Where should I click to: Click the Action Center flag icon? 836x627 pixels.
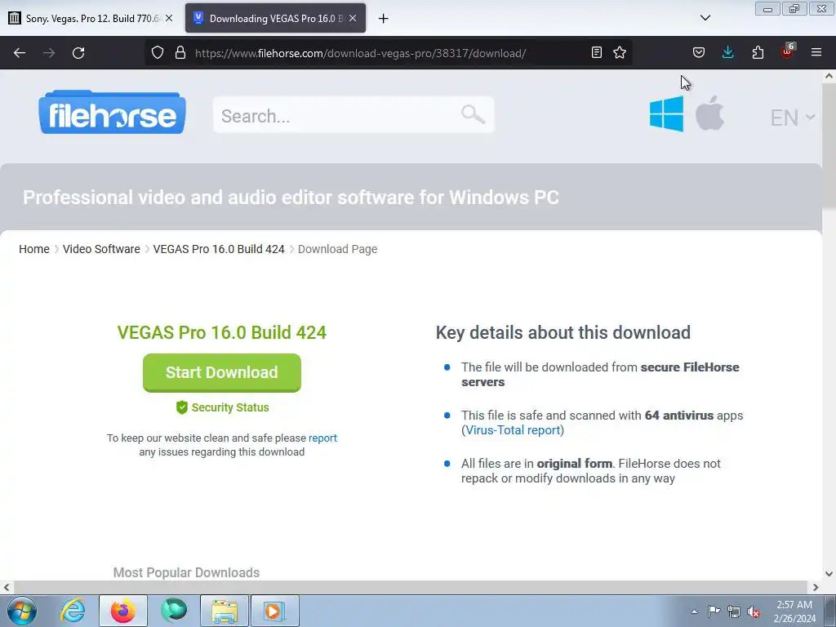[714, 611]
